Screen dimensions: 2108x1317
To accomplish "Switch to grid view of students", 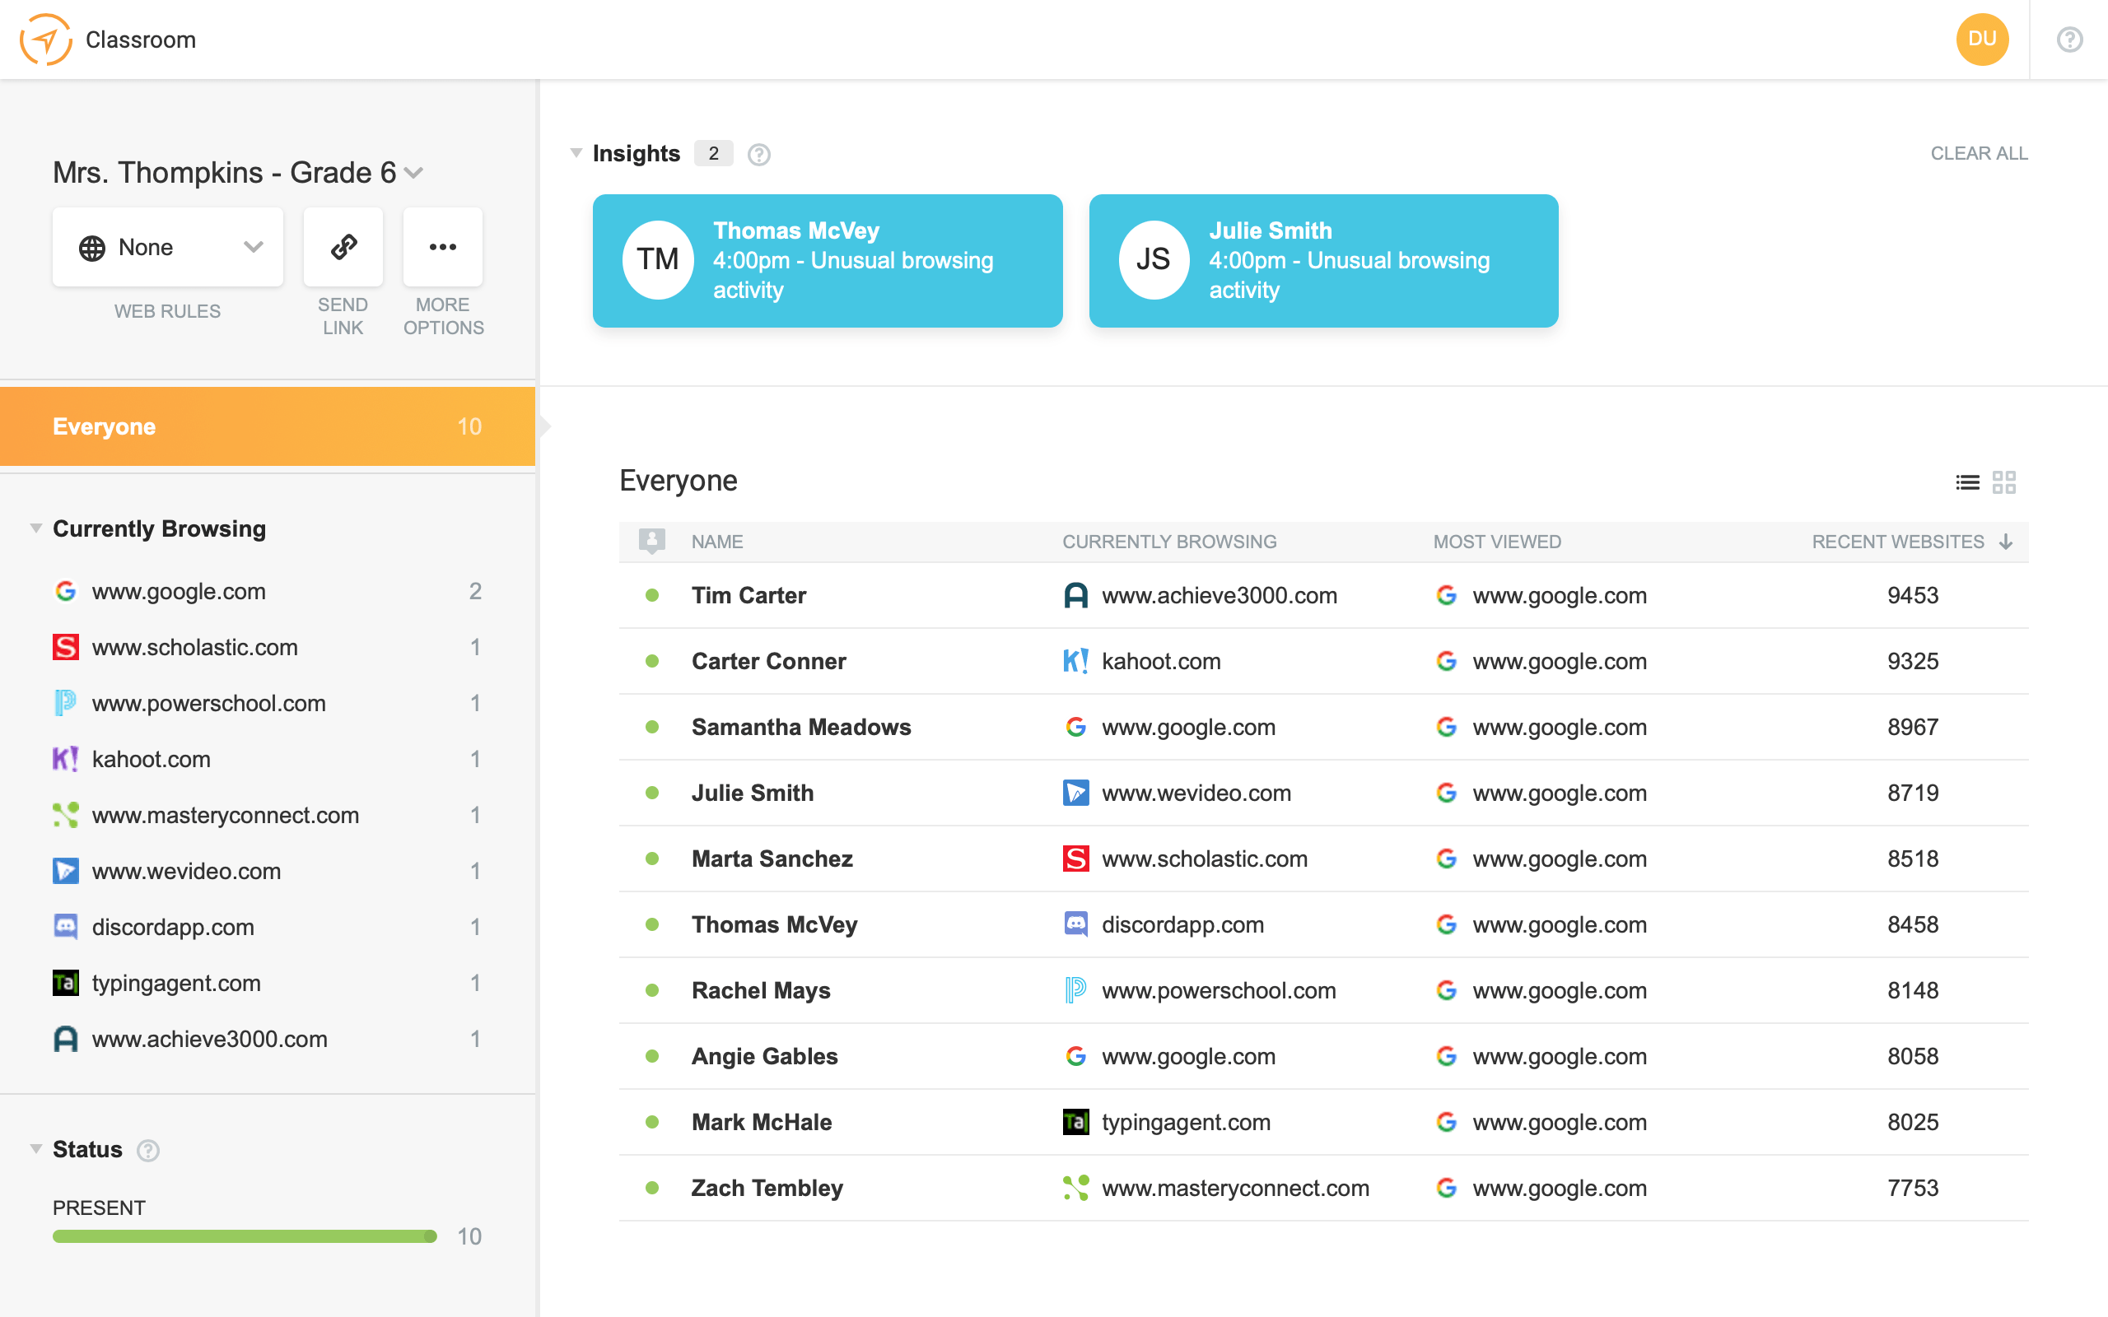I will (x=2004, y=482).
